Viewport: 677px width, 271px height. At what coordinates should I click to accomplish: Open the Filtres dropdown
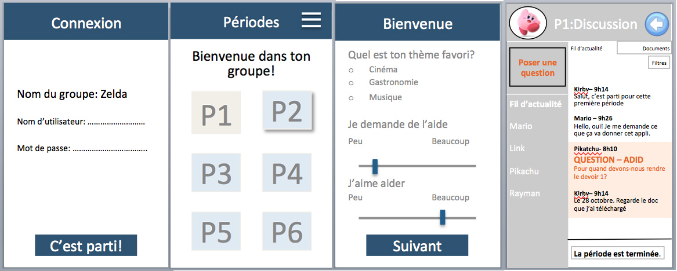659,63
